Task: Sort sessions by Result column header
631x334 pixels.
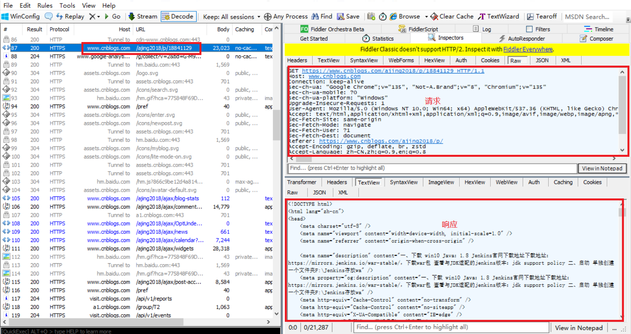Action: [35, 29]
